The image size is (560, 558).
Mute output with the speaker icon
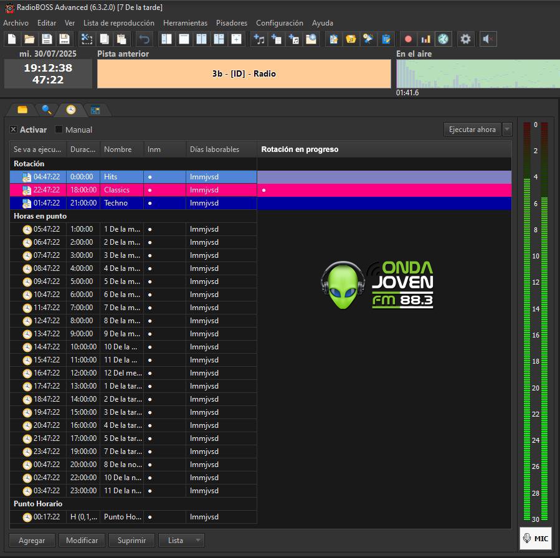[488, 39]
